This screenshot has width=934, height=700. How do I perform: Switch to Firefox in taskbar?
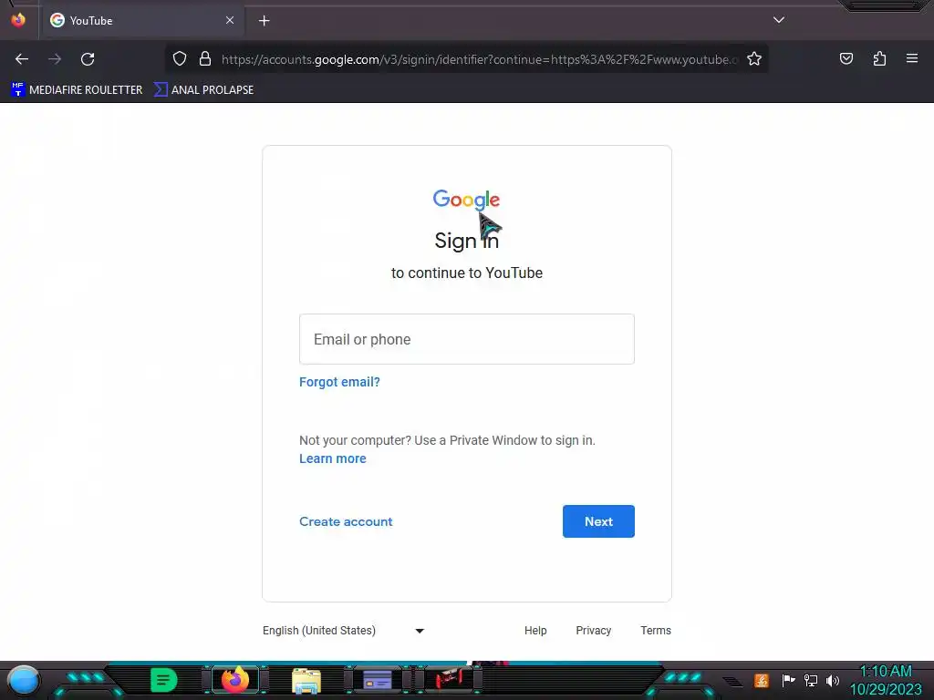click(235, 680)
